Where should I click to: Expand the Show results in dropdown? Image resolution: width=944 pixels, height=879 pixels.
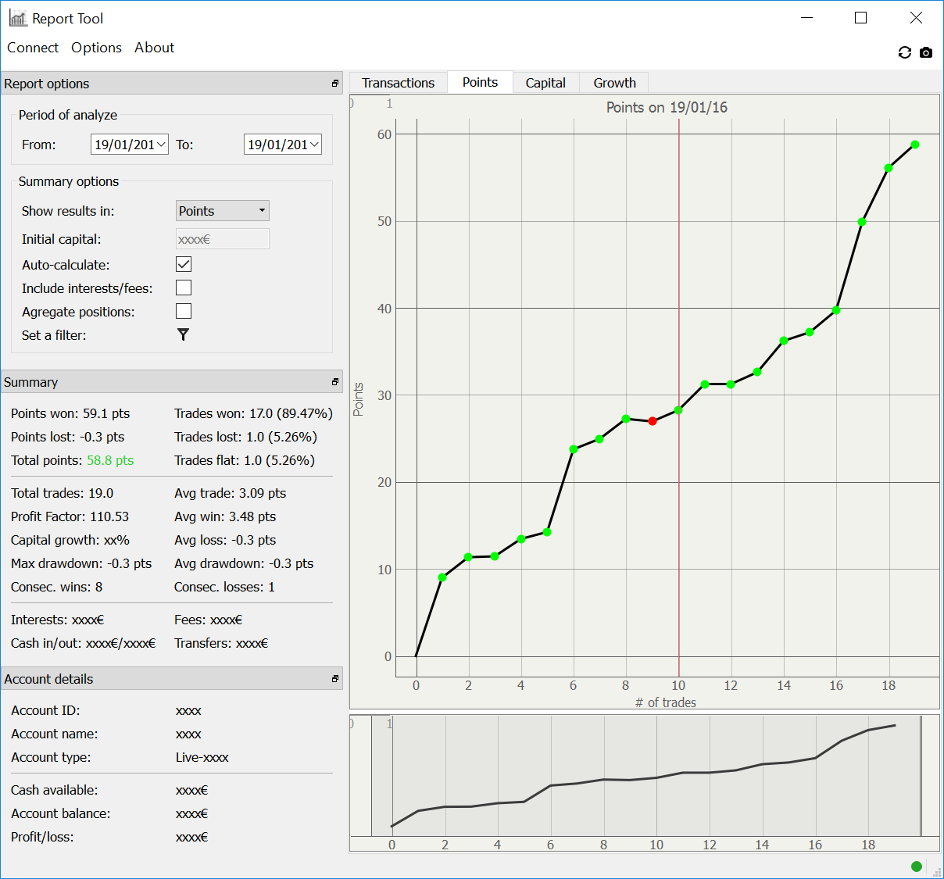coord(222,211)
